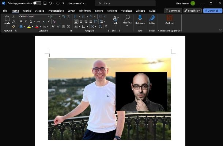Cut selection with the scissors icon
223x146 pixels.
pos(14,17)
